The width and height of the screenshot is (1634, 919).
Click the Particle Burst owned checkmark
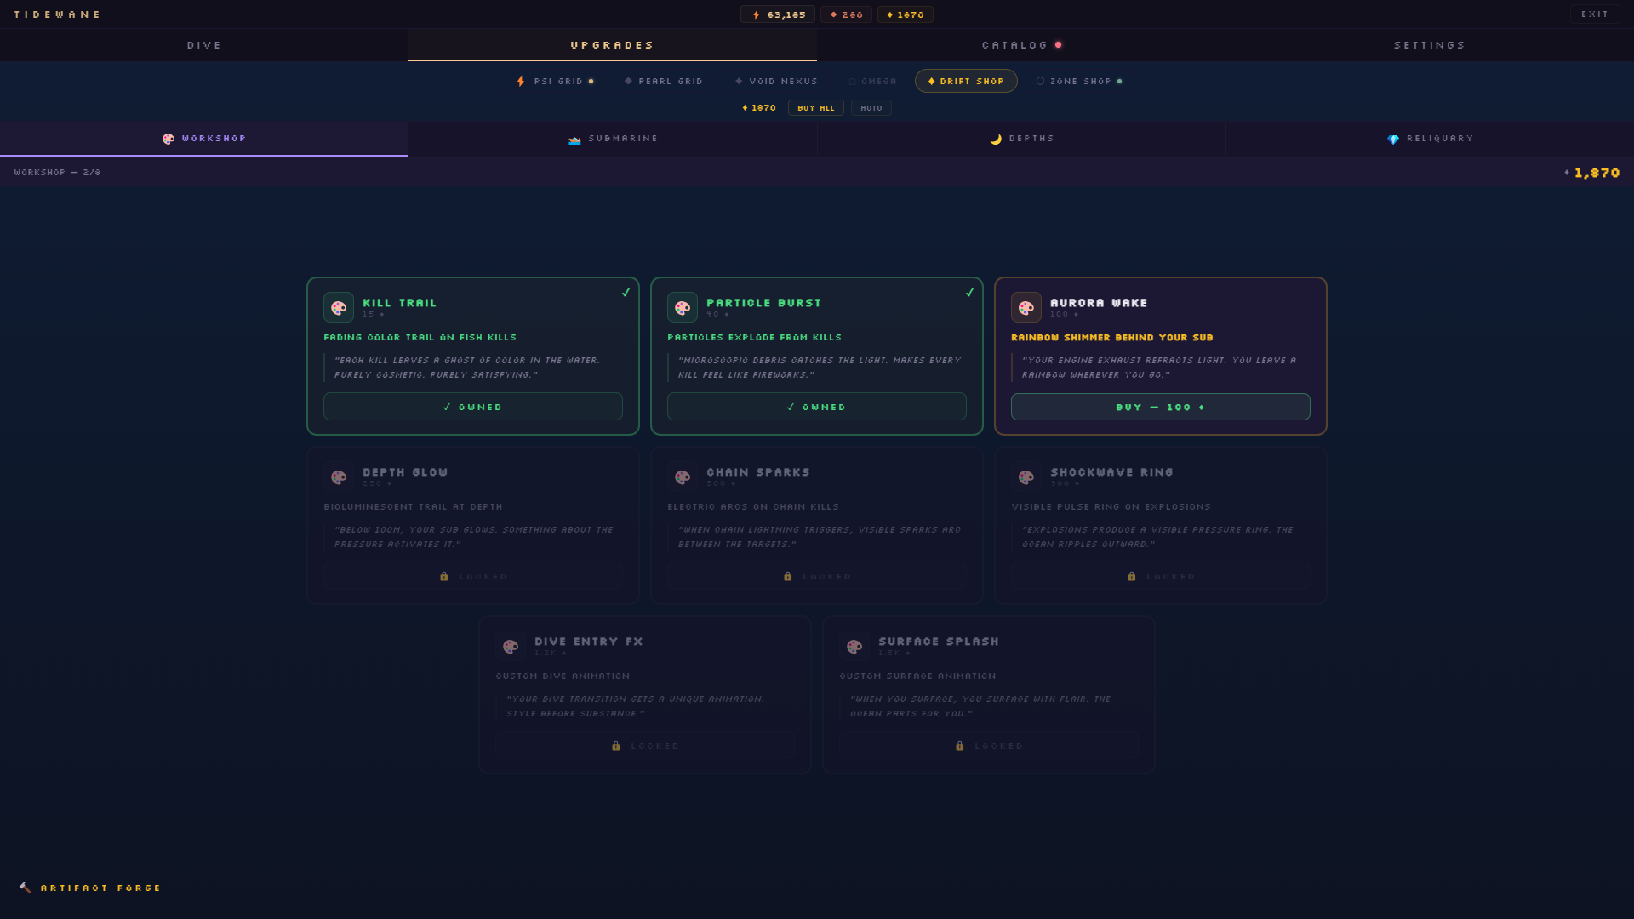coord(969,293)
